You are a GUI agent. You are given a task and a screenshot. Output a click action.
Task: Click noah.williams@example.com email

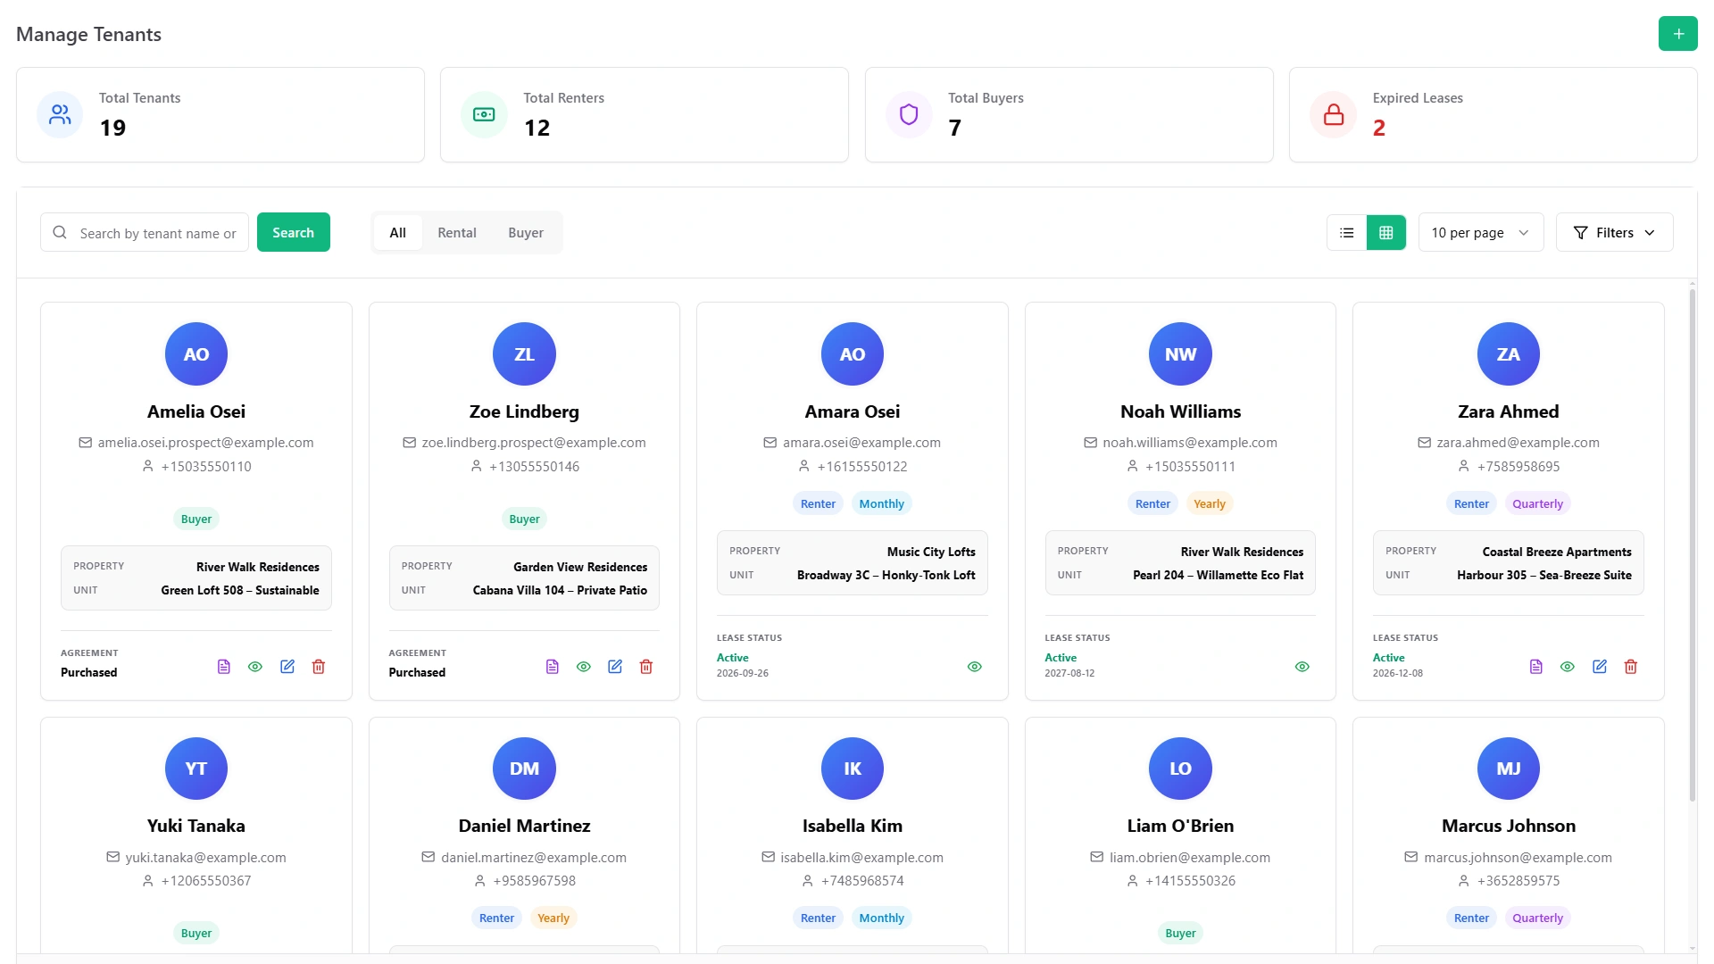tap(1190, 443)
